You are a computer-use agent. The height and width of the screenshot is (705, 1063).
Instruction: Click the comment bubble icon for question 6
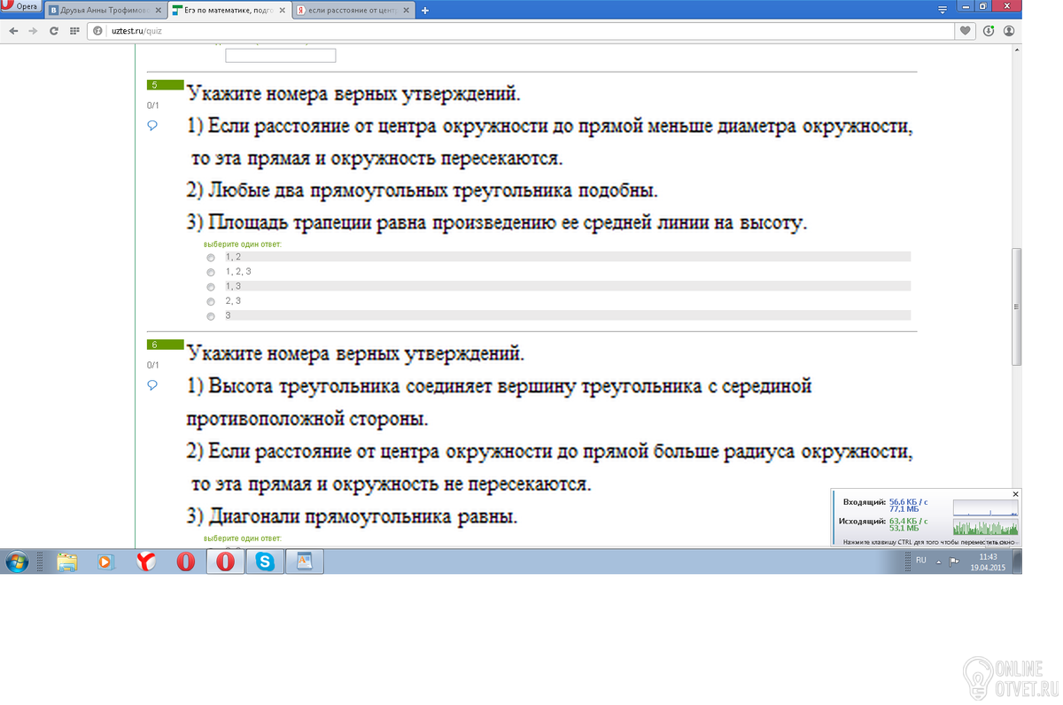(x=152, y=385)
